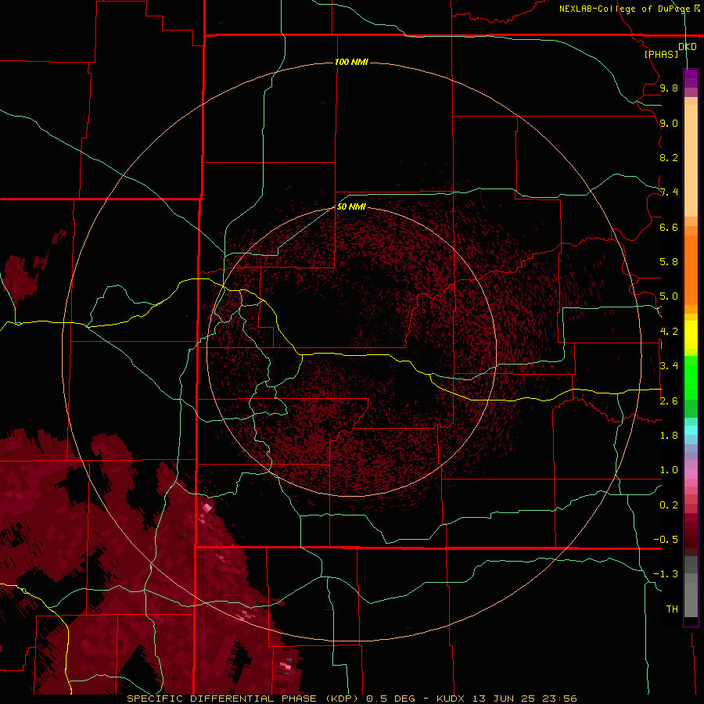Viewport: 704px width, 704px height.
Task: Select the 0.2 value on the legend
Action: pyautogui.click(x=669, y=505)
